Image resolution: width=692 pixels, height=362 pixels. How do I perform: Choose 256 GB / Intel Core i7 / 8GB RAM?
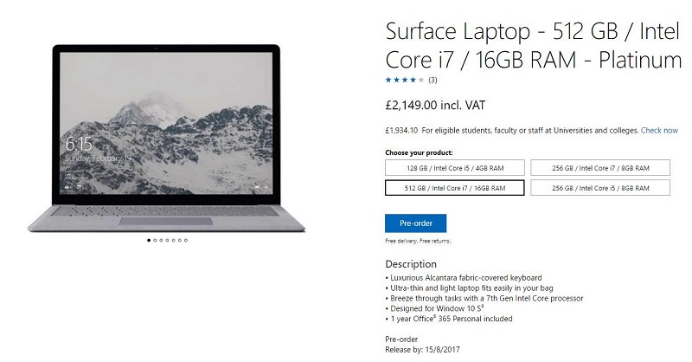pyautogui.click(x=600, y=168)
